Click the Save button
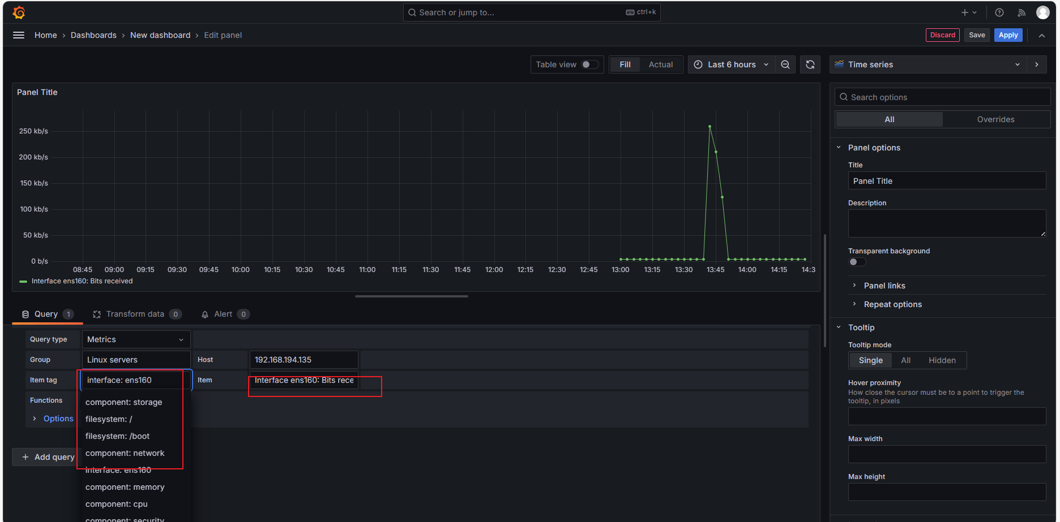This screenshot has width=1060, height=522. [x=977, y=35]
